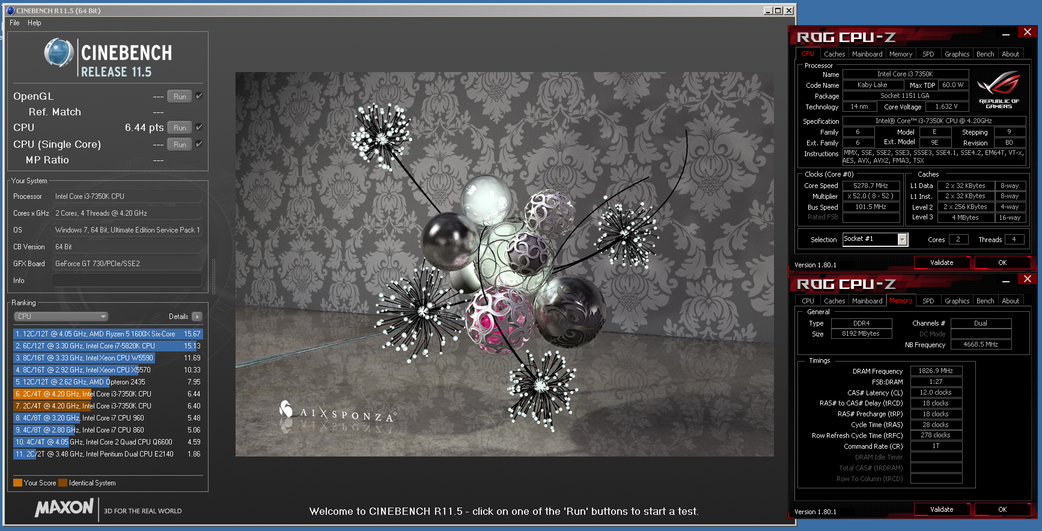The height and width of the screenshot is (531, 1042).
Task: Toggle the CPU test checkbox
Action: tap(200, 127)
